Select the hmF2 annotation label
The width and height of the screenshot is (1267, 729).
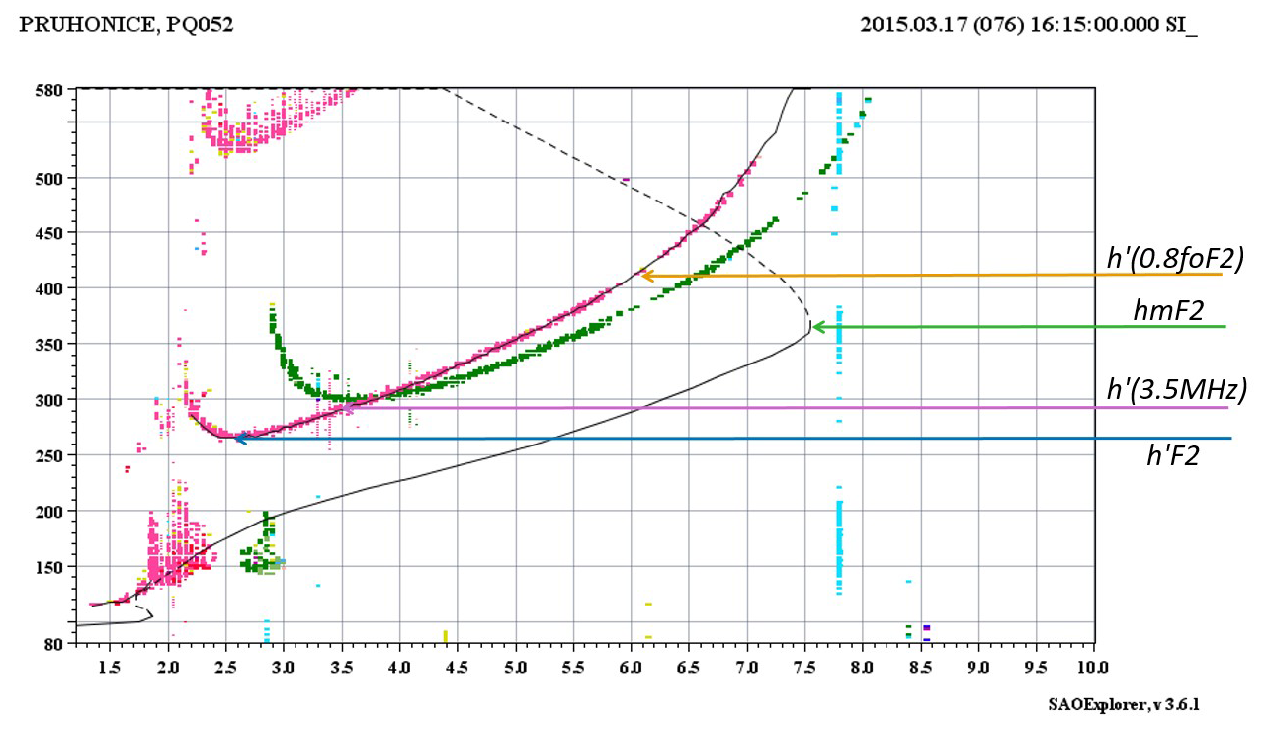(x=1168, y=312)
